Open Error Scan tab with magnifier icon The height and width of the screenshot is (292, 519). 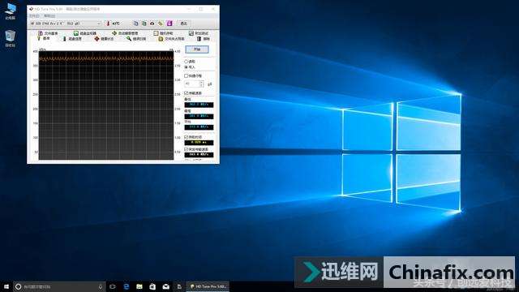pyautogui.click(x=136, y=39)
